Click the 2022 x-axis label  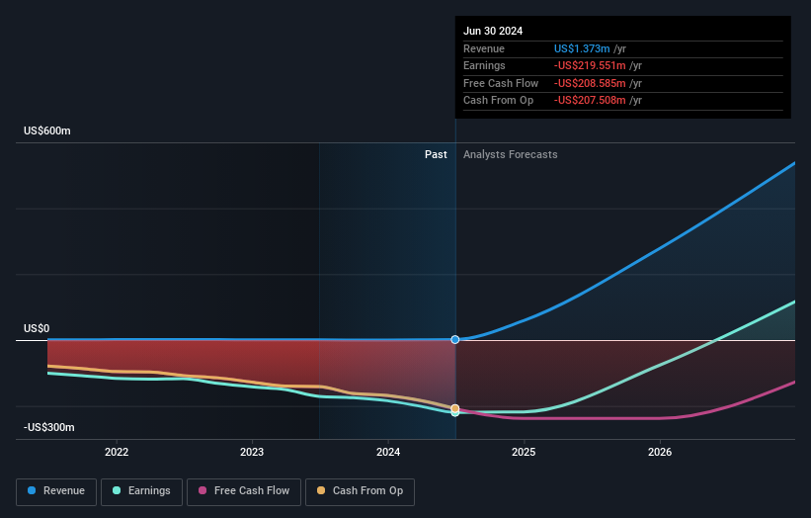point(117,452)
